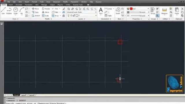
Task: Click the Explode icon in Modify
Action: point(64,12)
